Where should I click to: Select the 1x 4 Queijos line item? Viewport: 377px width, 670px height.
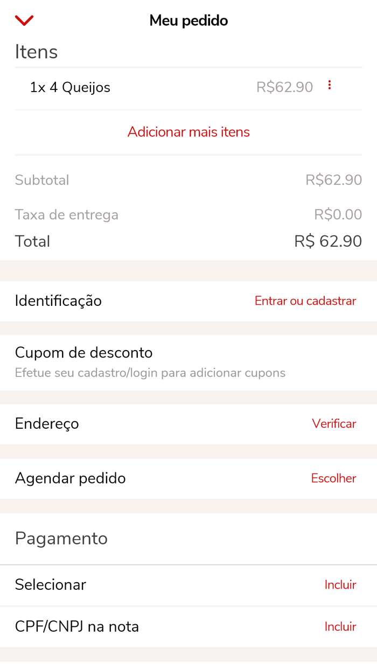[x=71, y=87]
